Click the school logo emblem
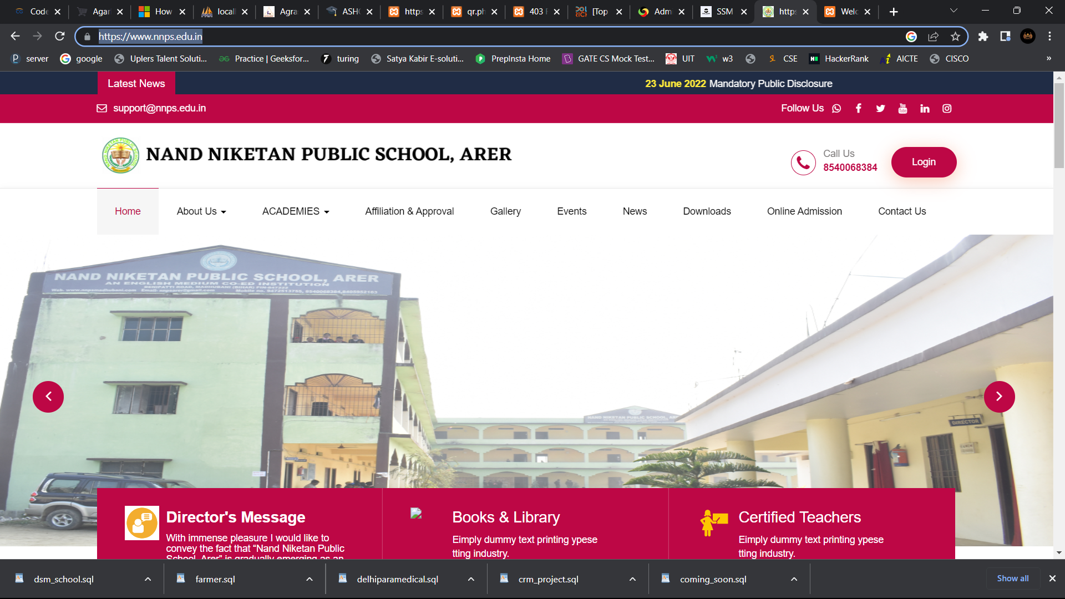This screenshot has width=1065, height=599. 120,155
